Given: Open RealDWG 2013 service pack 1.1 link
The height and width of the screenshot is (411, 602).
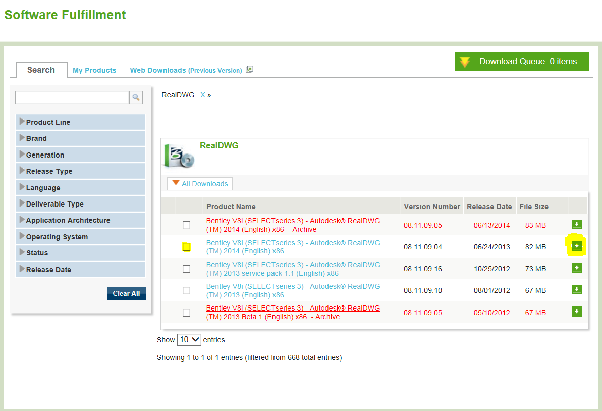Looking at the screenshot, I should (x=293, y=269).
